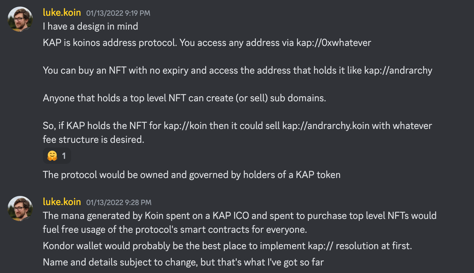Click the 01/13/2022 9:28 PM timestamp
Image resolution: width=474 pixels, height=273 pixels.
(x=119, y=203)
